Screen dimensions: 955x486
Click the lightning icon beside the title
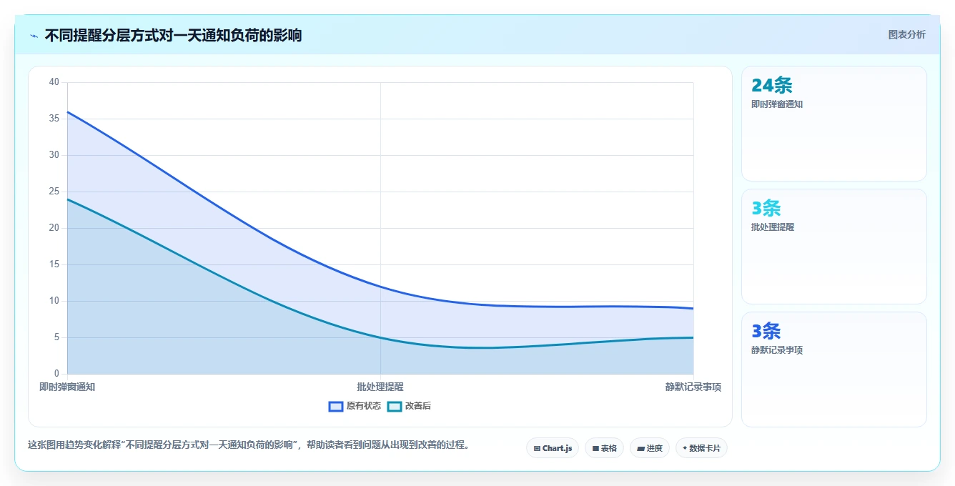click(x=34, y=36)
